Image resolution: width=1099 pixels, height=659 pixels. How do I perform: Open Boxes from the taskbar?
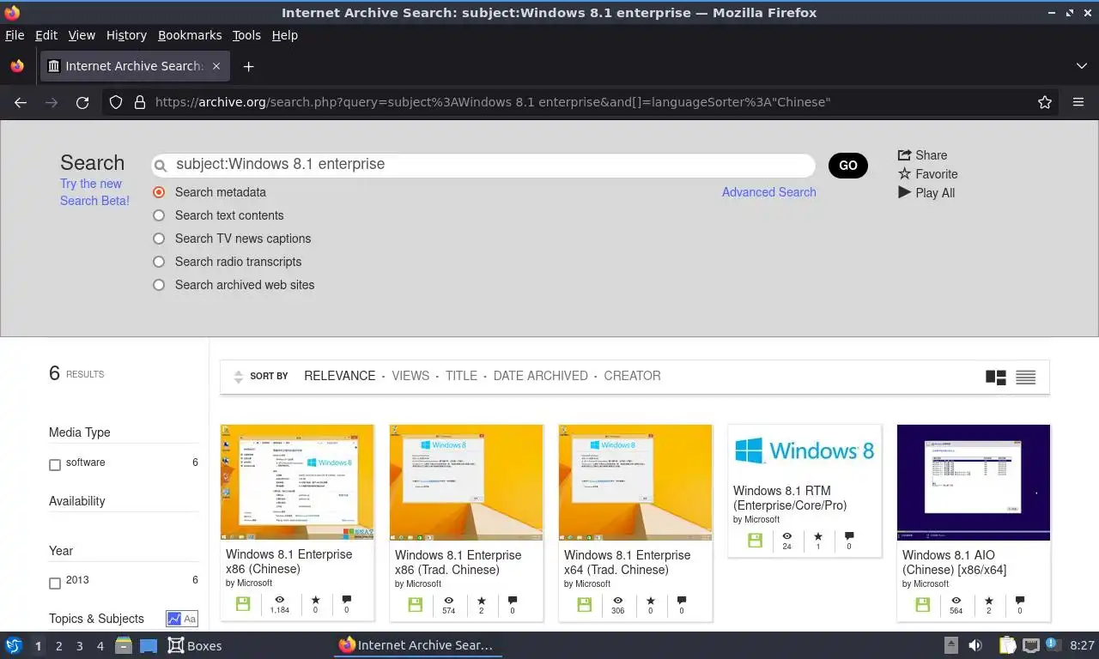tap(195, 646)
